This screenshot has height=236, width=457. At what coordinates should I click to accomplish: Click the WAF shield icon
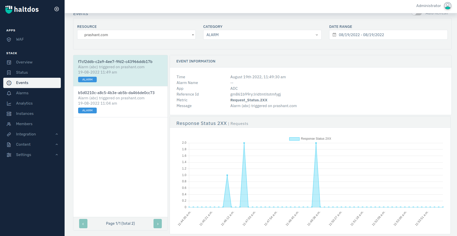9,39
